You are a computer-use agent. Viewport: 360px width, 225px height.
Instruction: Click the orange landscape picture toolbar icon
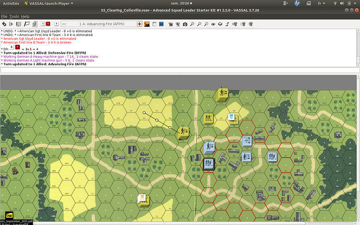coord(147,24)
